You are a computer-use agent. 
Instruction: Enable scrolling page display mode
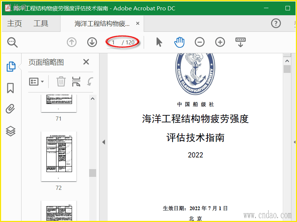[240, 42]
